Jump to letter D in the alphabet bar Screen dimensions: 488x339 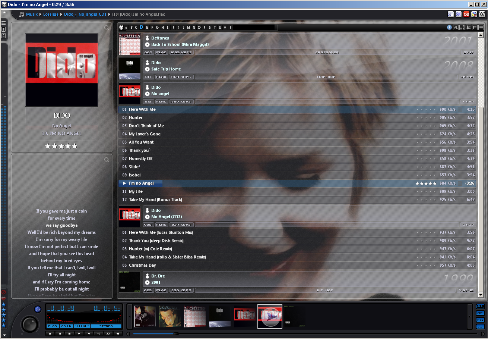coord(142,27)
